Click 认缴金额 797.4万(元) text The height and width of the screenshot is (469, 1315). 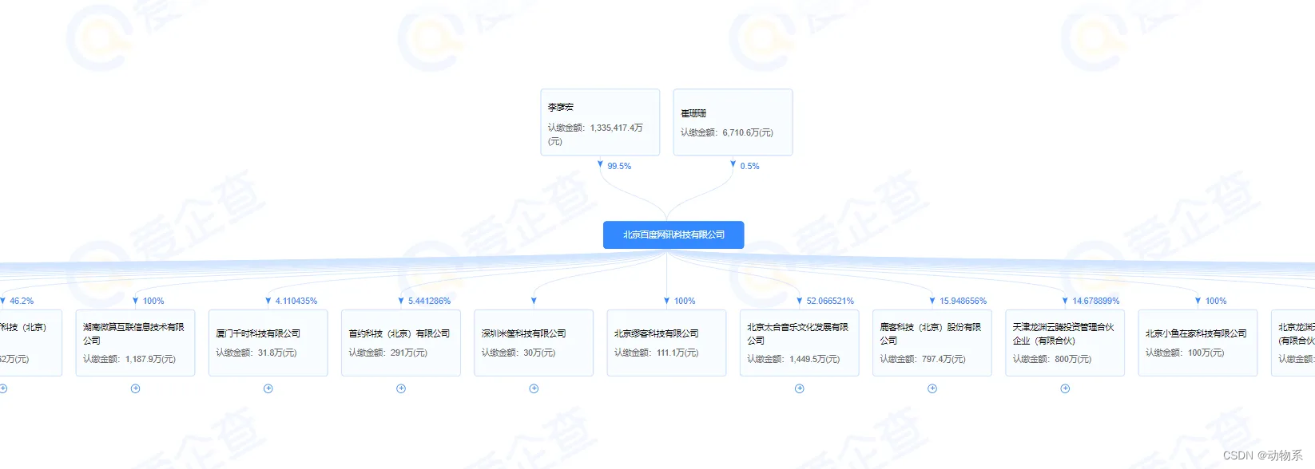pos(923,359)
